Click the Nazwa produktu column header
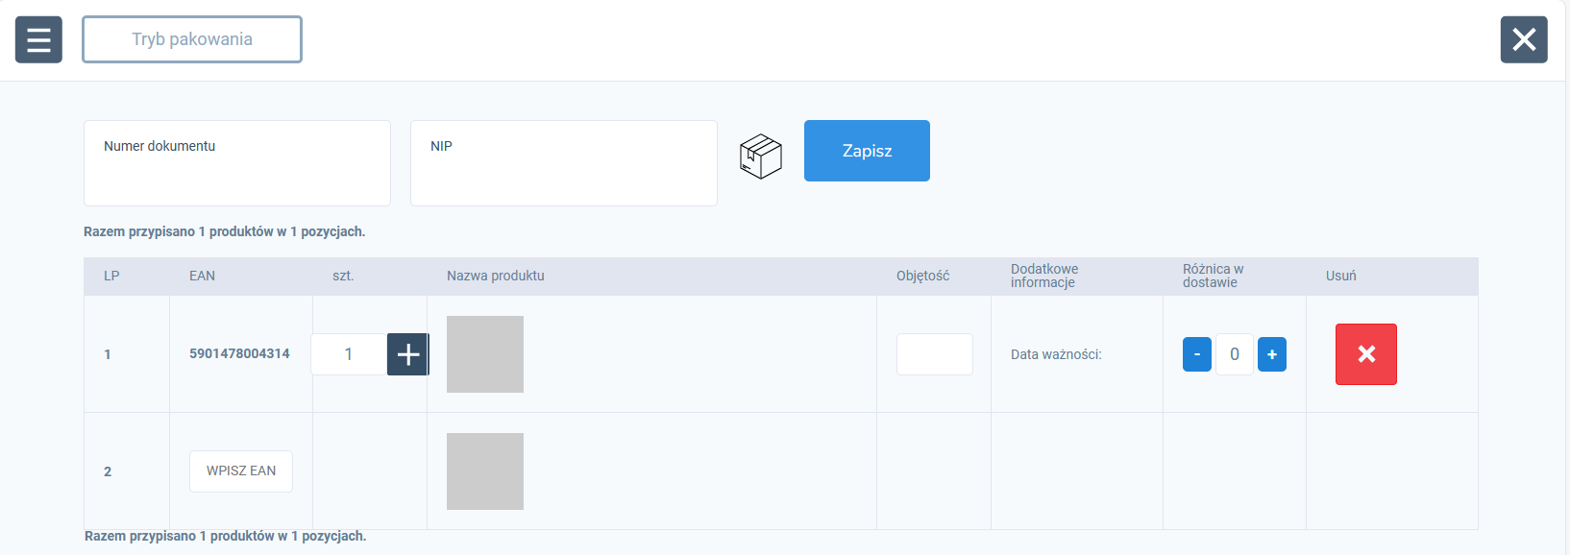This screenshot has width=1570, height=555. pyautogui.click(x=496, y=276)
